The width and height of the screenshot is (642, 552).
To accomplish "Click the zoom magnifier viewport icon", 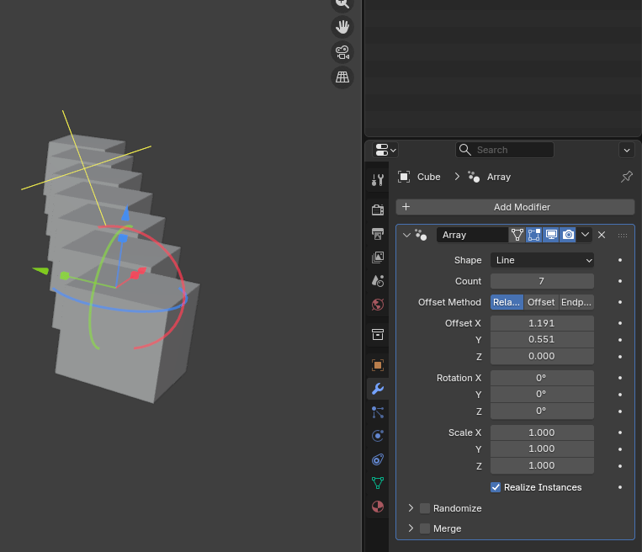I will click(342, 5).
